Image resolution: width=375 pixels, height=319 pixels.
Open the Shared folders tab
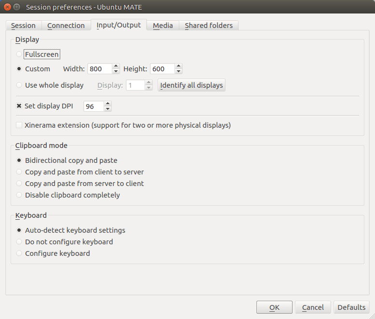[x=209, y=26]
